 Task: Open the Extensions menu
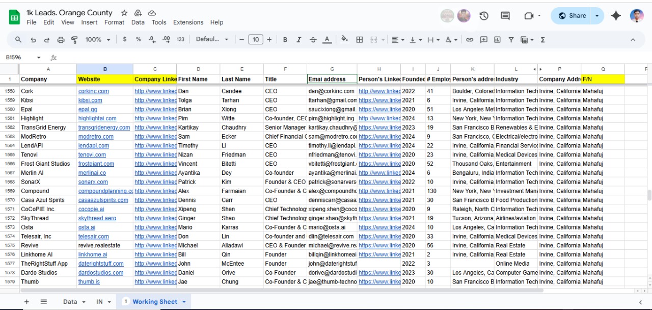(188, 22)
